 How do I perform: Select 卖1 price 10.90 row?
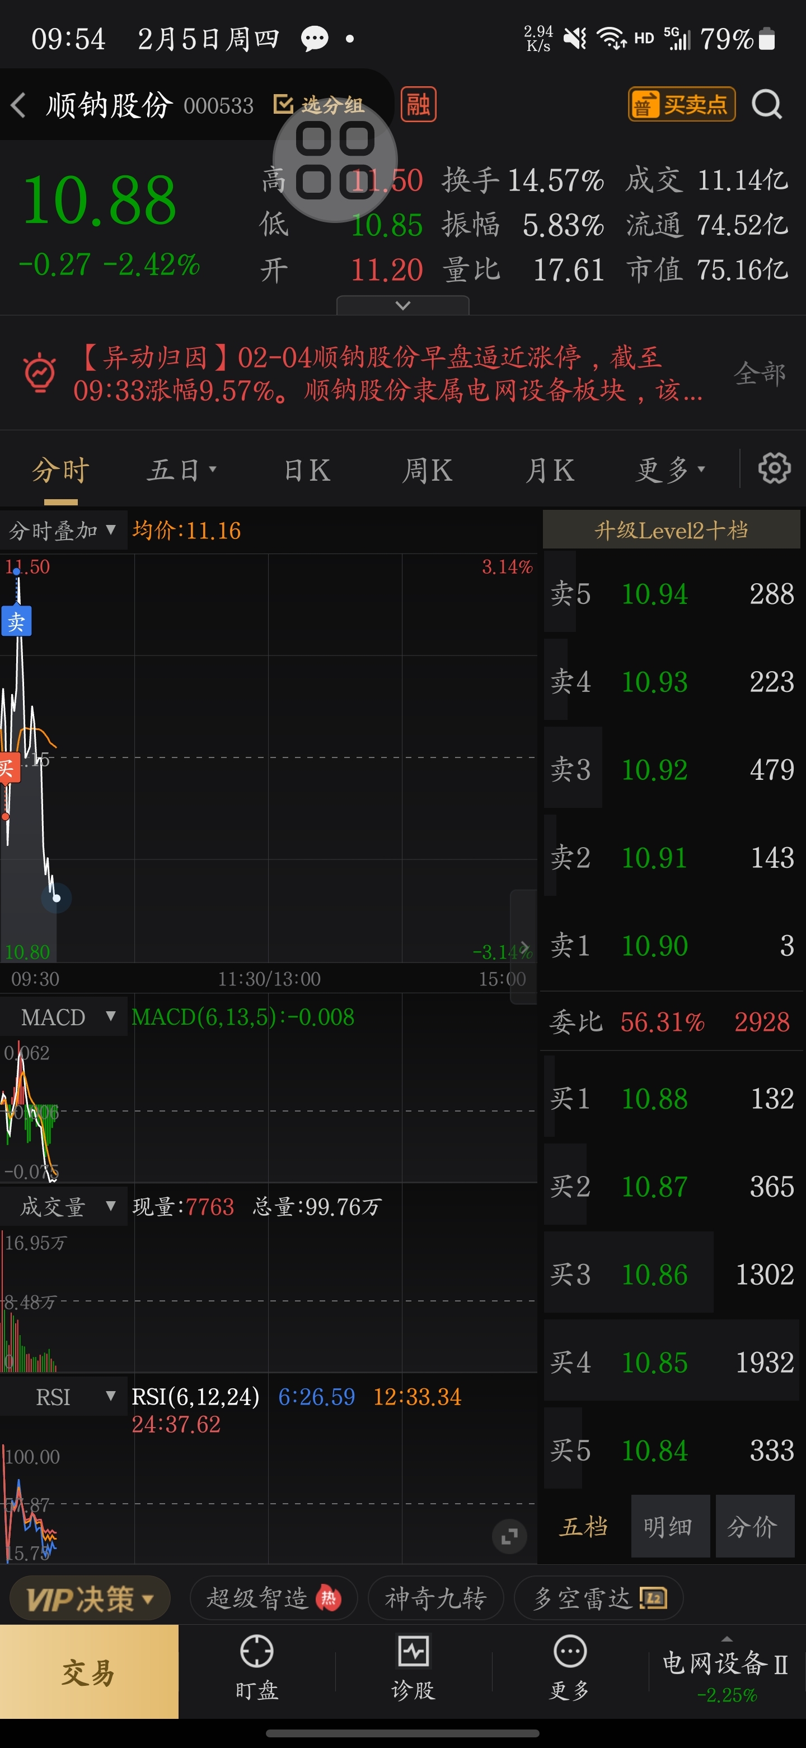pos(671,945)
